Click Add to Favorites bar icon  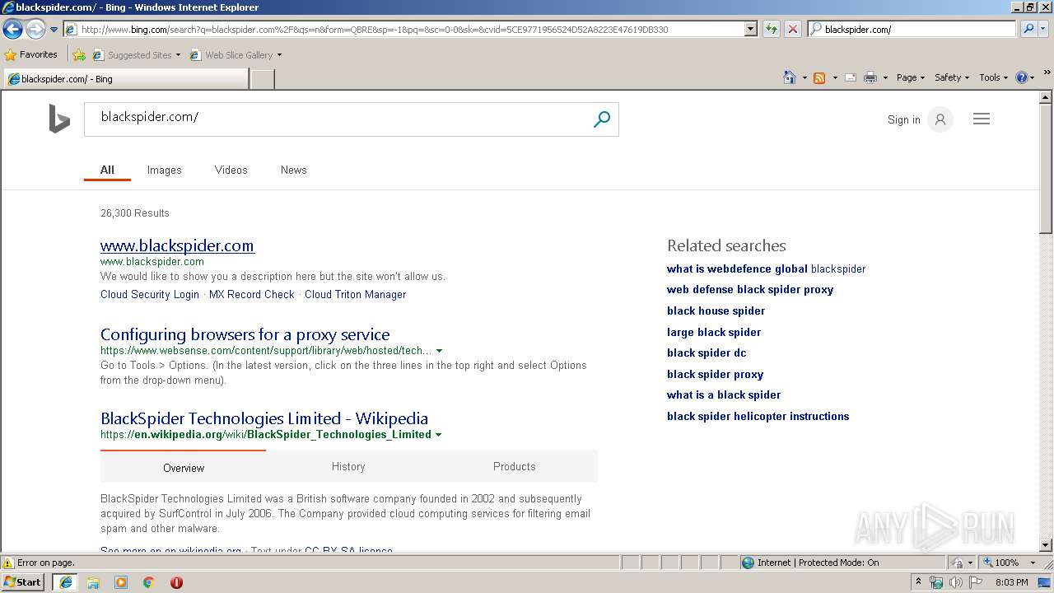point(79,55)
